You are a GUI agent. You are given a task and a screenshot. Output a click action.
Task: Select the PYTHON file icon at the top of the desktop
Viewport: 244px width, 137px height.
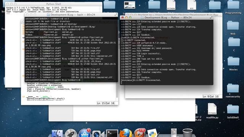coord(171,5)
